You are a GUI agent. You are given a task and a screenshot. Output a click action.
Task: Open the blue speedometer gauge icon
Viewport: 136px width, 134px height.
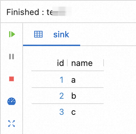[12, 101]
